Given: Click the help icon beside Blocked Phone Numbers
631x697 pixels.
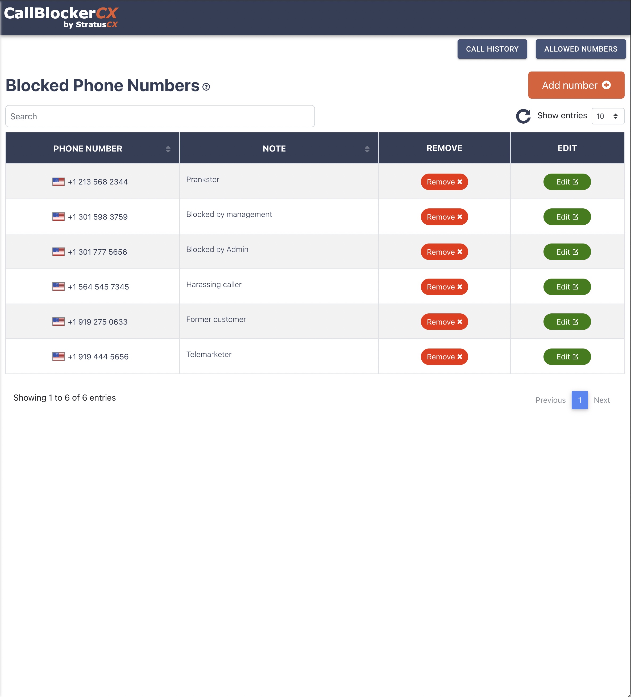Looking at the screenshot, I should [x=206, y=87].
